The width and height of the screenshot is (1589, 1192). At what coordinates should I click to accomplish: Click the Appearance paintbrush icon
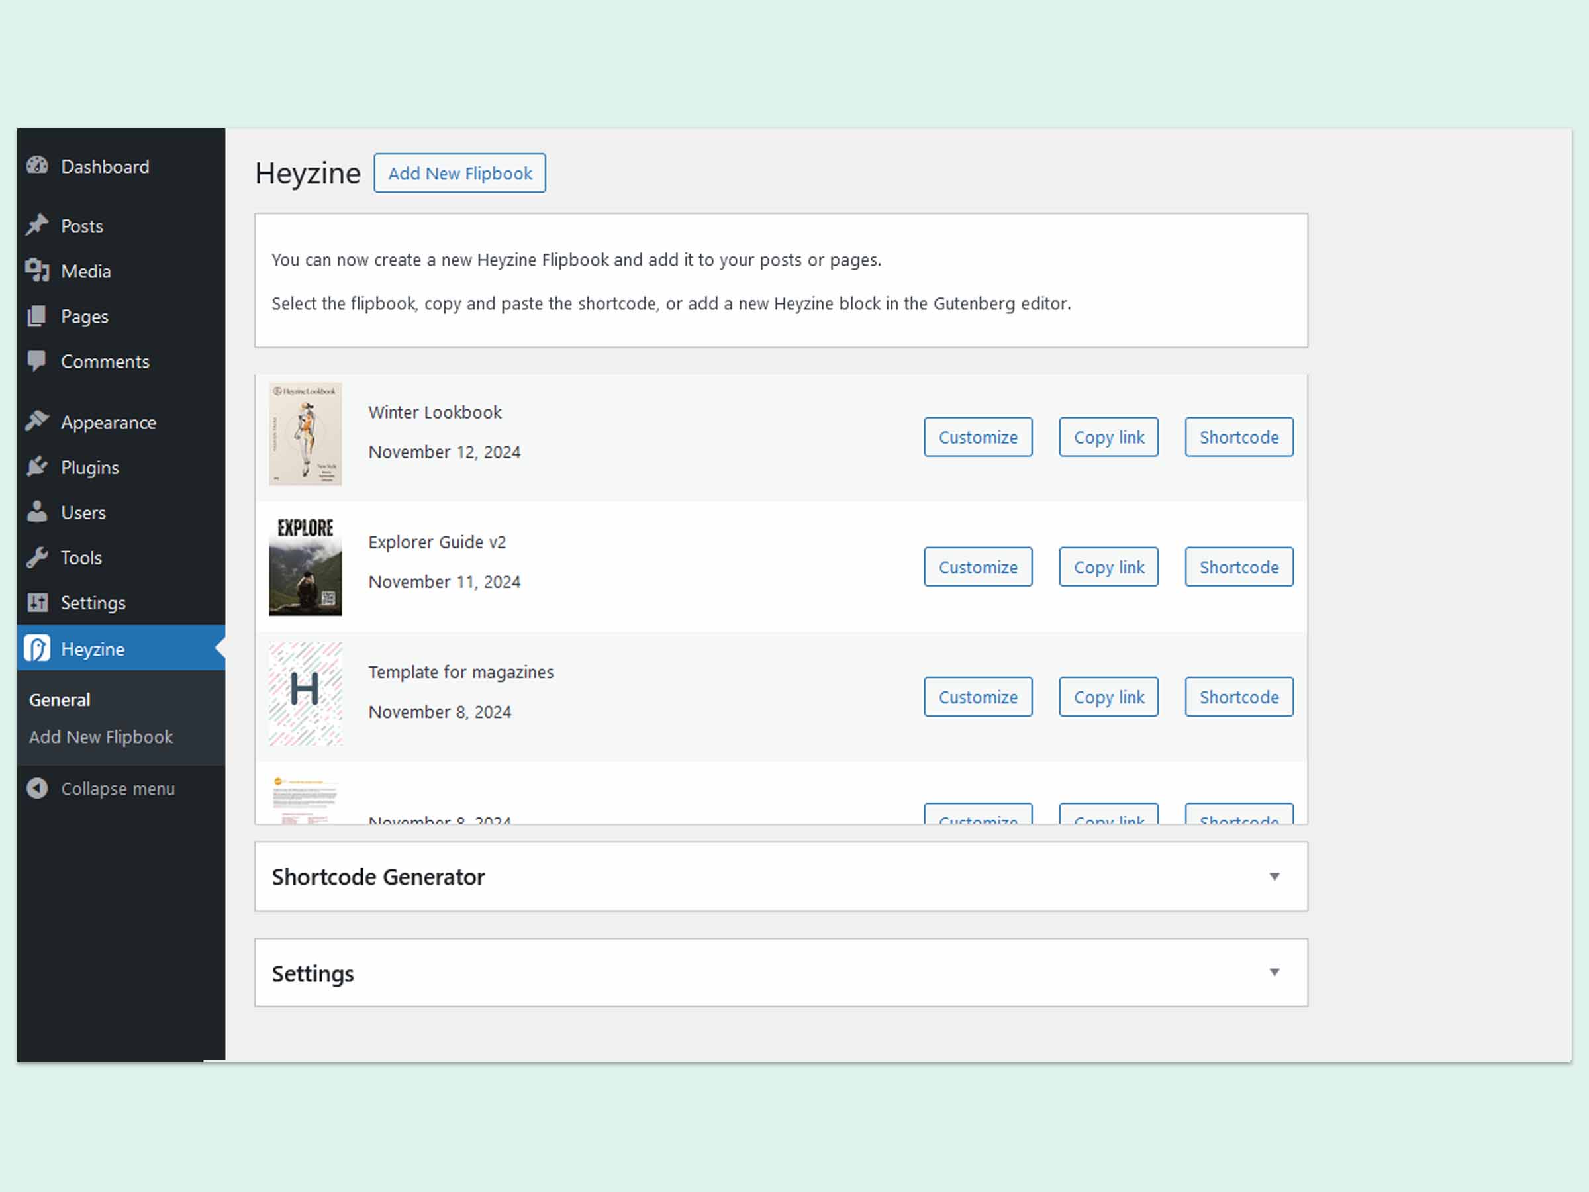[37, 422]
